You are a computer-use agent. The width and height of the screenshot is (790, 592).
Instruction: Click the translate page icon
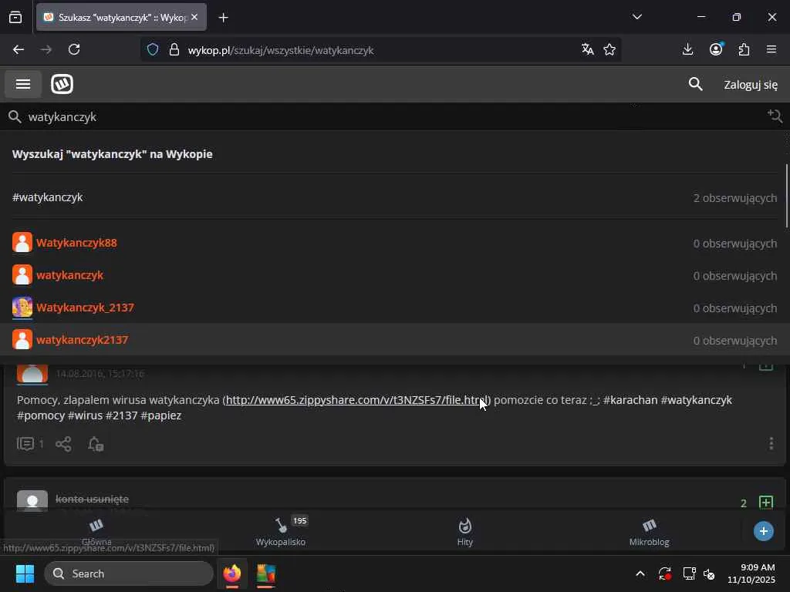[x=587, y=49]
